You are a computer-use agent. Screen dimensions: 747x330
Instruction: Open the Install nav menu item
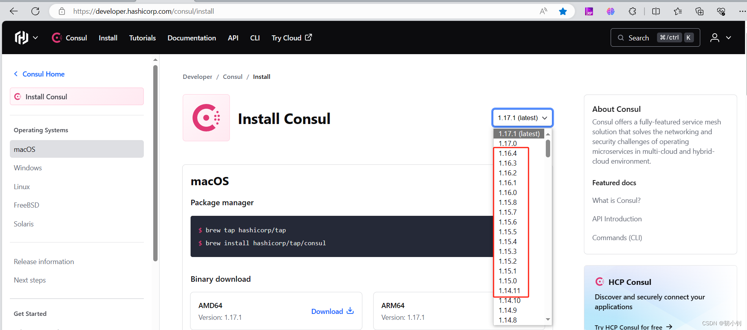(108, 38)
